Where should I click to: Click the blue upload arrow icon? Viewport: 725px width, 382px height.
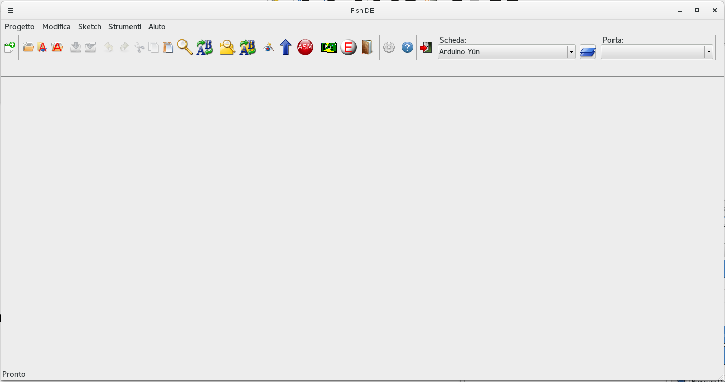[x=286, y=47]
